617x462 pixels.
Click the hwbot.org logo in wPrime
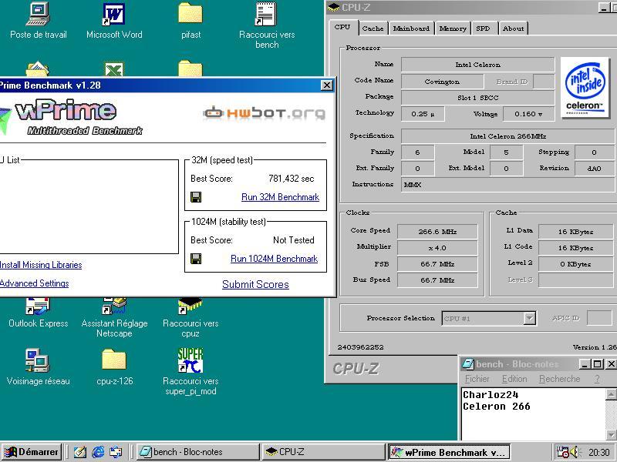[264, 113]
